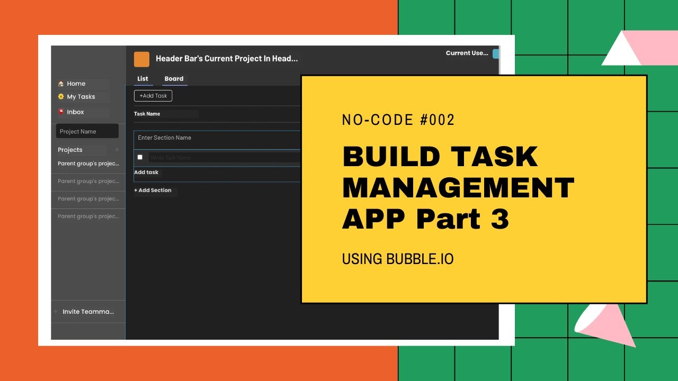Switch to the List tab
Image resolution: width=678 pixels, height=381 pixels.
click(x=143, y=79)
